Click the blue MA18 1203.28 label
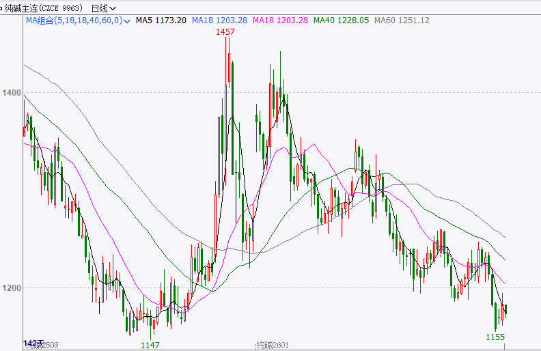541x351 pixels. [x=219, y=20]
